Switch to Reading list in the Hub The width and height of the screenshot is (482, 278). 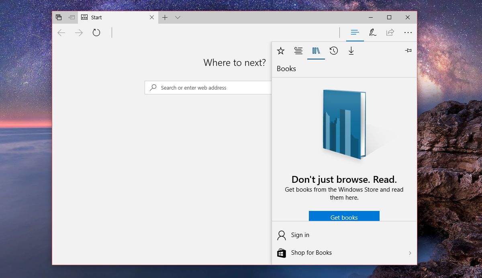tap(298, 51)
